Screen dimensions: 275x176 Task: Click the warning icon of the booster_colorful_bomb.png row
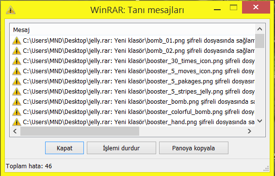[x=16, y=112]
